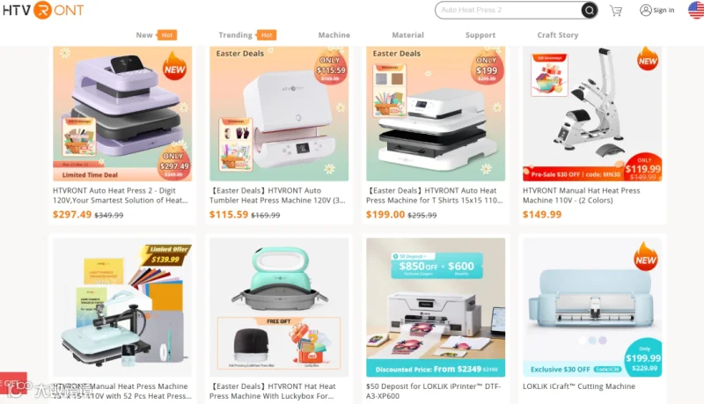This screenshot has height=404, width=704.
Task: Click the HTVRONT logo
Action: (x=43, y=11)
